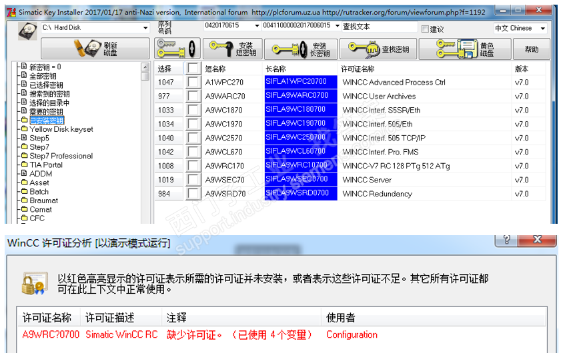Viewport: 565px width, 353px height.
Task: Select the Step5 tree item
Action: 39,138
